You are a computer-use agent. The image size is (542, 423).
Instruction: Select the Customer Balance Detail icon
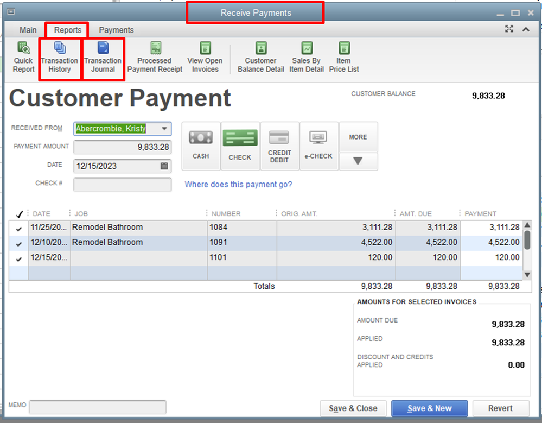pos(260,56)
